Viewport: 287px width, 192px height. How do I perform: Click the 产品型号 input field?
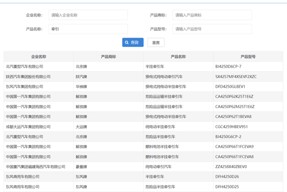pos(212,29)
